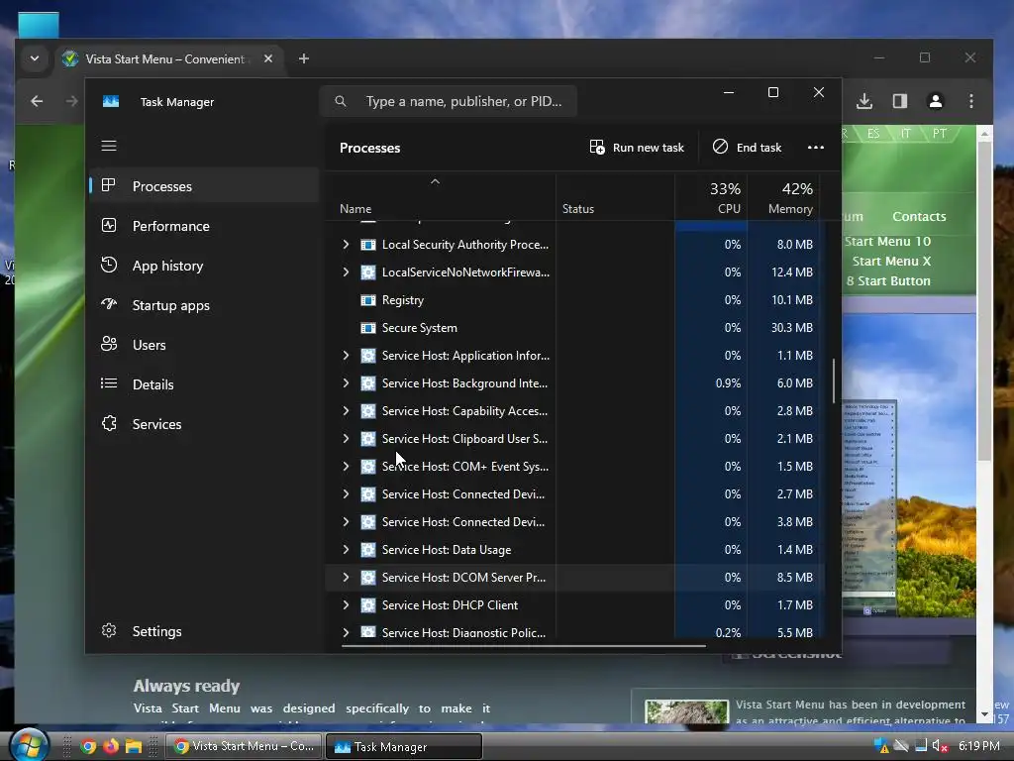Click the browser page scrollbar thumb

[984, 301]
